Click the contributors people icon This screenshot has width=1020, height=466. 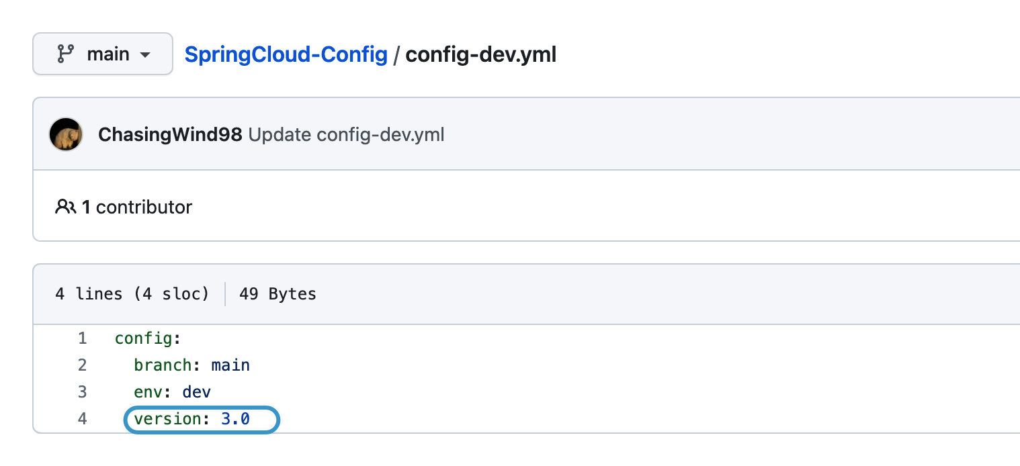pos(65,207)
